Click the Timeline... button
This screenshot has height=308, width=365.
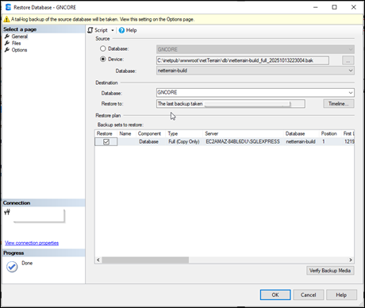pos(339,104)
